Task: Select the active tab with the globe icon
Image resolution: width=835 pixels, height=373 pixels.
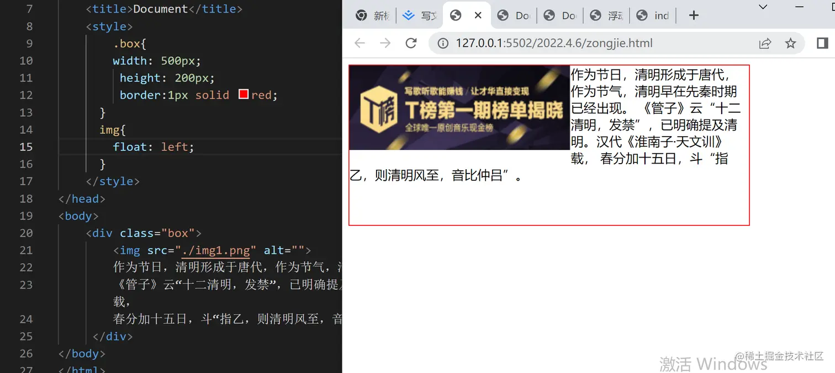Action: 456,16
